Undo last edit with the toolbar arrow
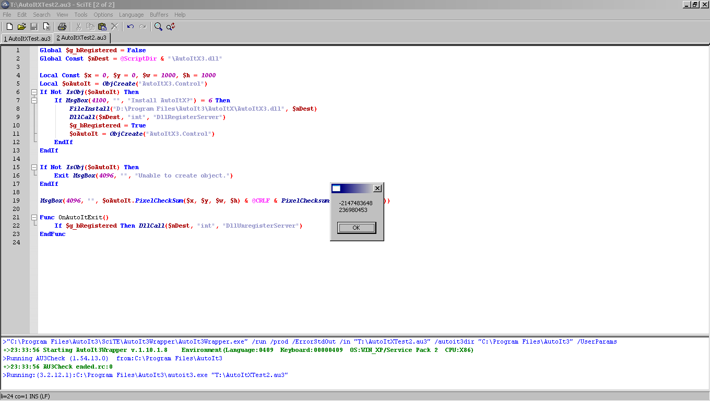Image resolution: width=710 pixels, height=401 pixels. coord(131,27)
